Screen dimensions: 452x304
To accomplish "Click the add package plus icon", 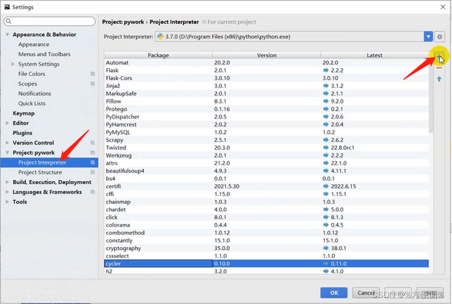I will [438, 57].
